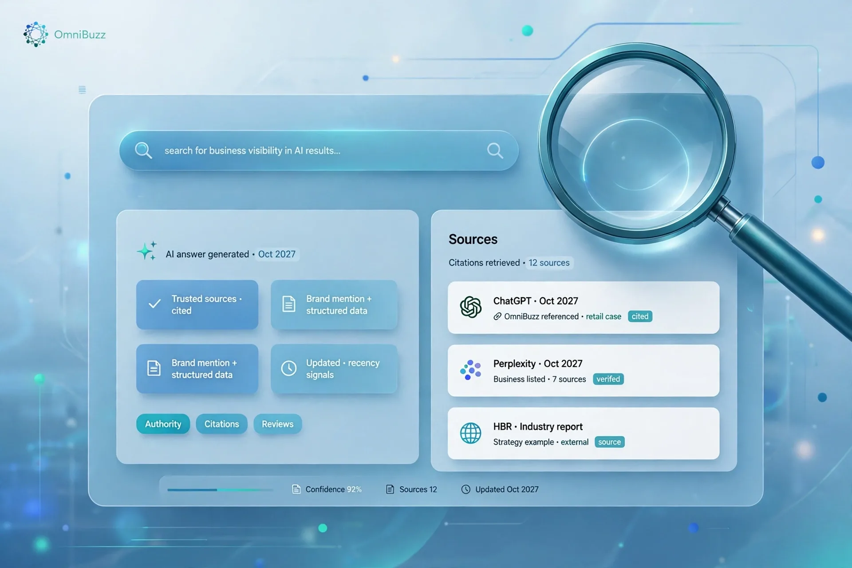The image size is (852, 568).
Task: Click the sparkle AI answer icon
Action: [146, 251]
